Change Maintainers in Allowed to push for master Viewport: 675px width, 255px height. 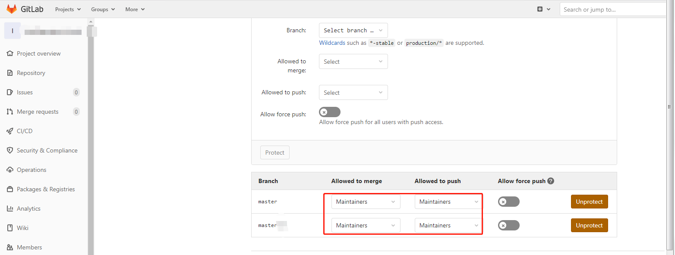coord(448,201)
